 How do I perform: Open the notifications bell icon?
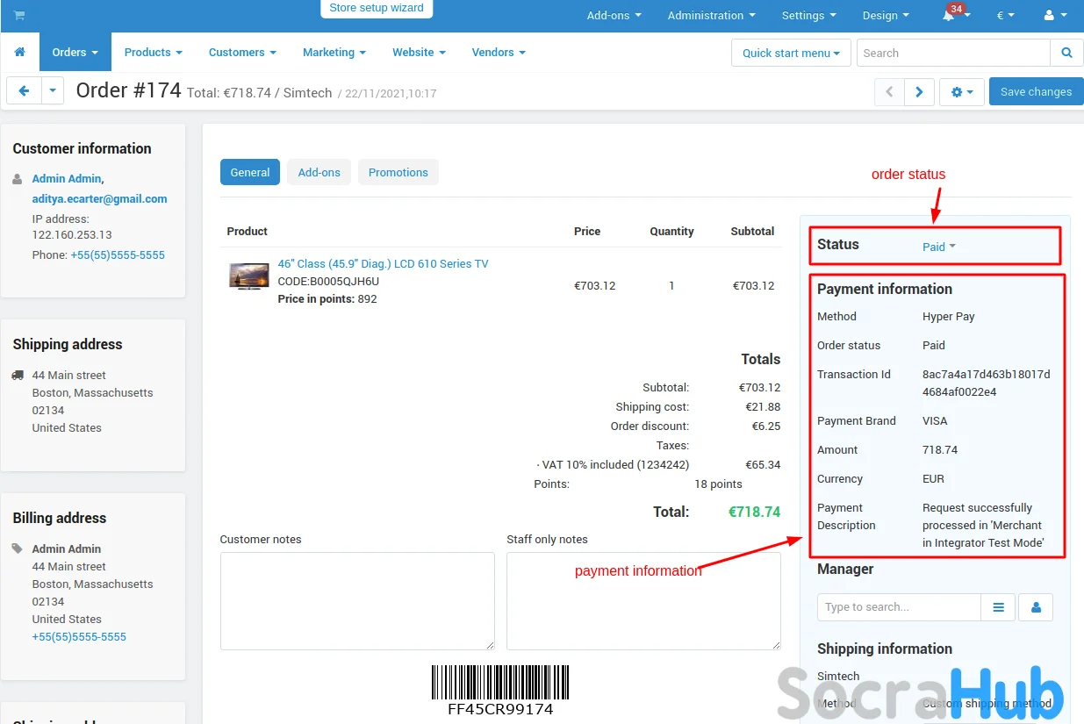pos(949,16)
